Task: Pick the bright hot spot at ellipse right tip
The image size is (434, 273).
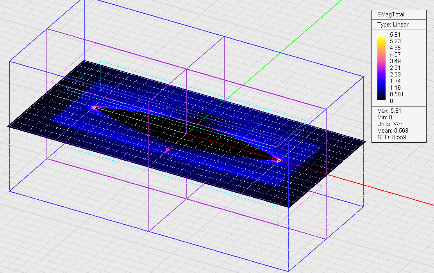Action: [x=279, y=160]
